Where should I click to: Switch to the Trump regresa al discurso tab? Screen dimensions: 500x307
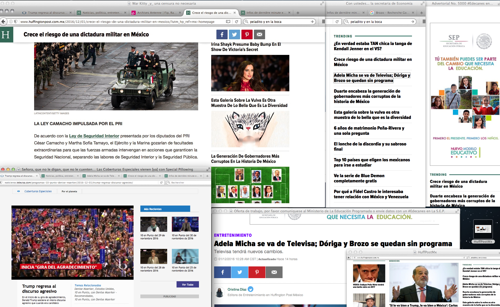47,13
